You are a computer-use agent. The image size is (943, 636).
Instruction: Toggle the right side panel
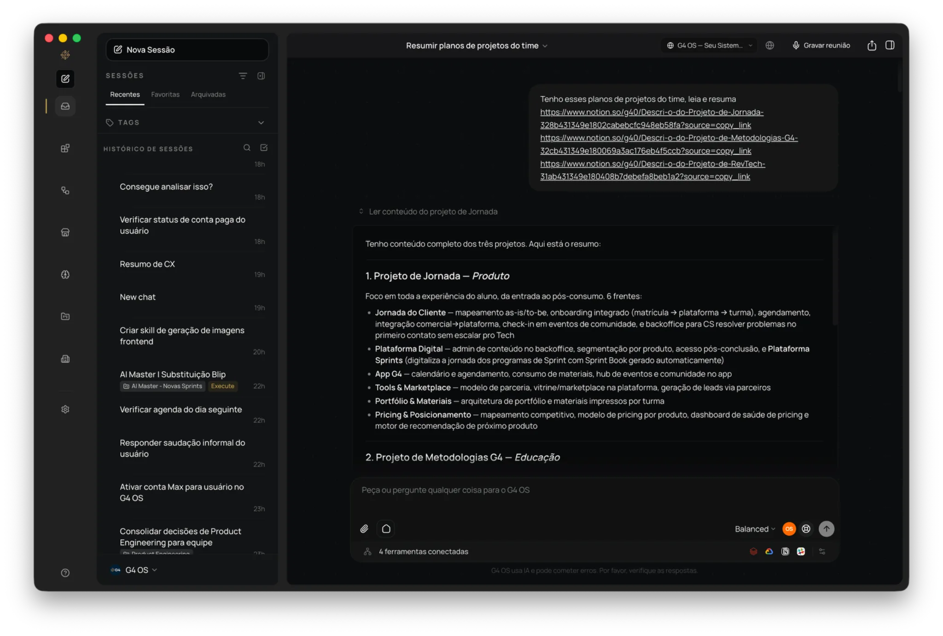coord(890,45)
